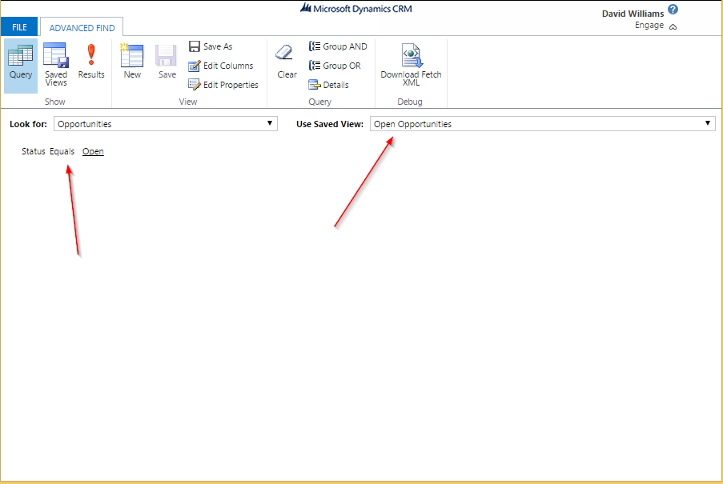Click the Status field in criteria
This screenshot has height=484, width=723.
pyautogui.click(x=33, y=151)
